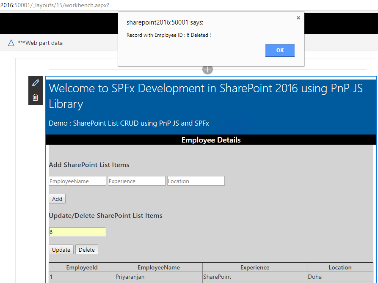Click the 'Add SharePoint List Items' heading
This screenshot has height=283, width=378.
coord(89,165)
